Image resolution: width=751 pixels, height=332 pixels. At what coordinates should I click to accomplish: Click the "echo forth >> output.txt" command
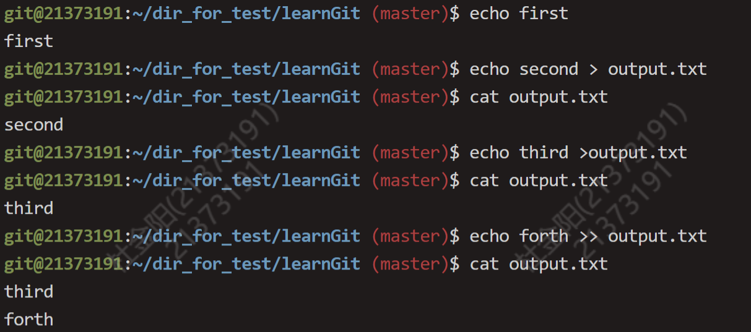[588, 236]
